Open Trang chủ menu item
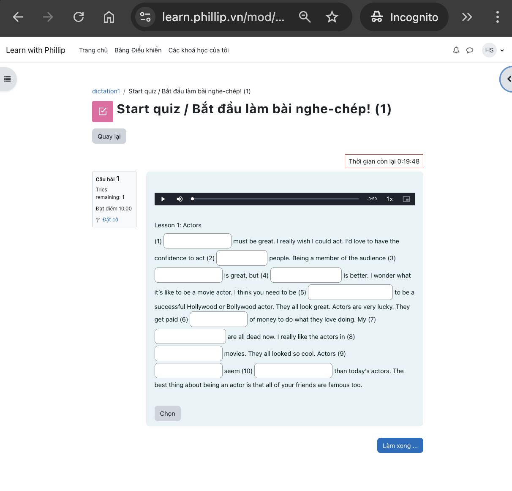The height and width of the screenshot is (491, 512). (x=93, y=50)
